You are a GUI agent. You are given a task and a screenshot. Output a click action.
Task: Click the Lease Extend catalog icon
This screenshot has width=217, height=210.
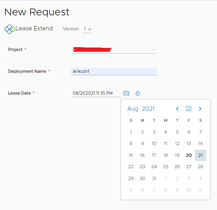point(10,29)
